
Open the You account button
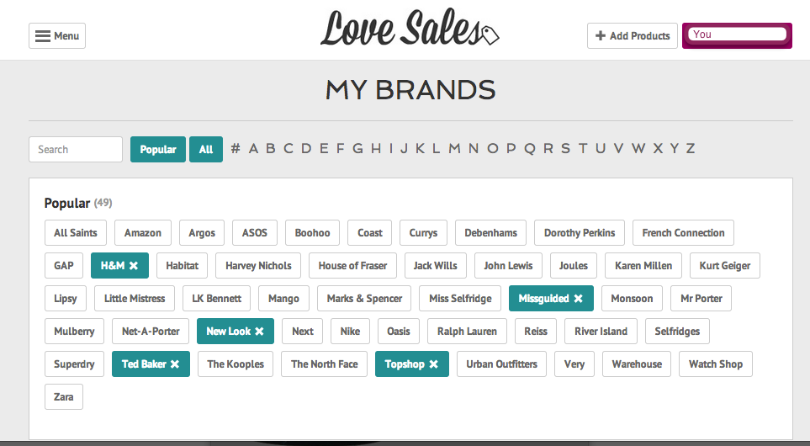[737, 35]
